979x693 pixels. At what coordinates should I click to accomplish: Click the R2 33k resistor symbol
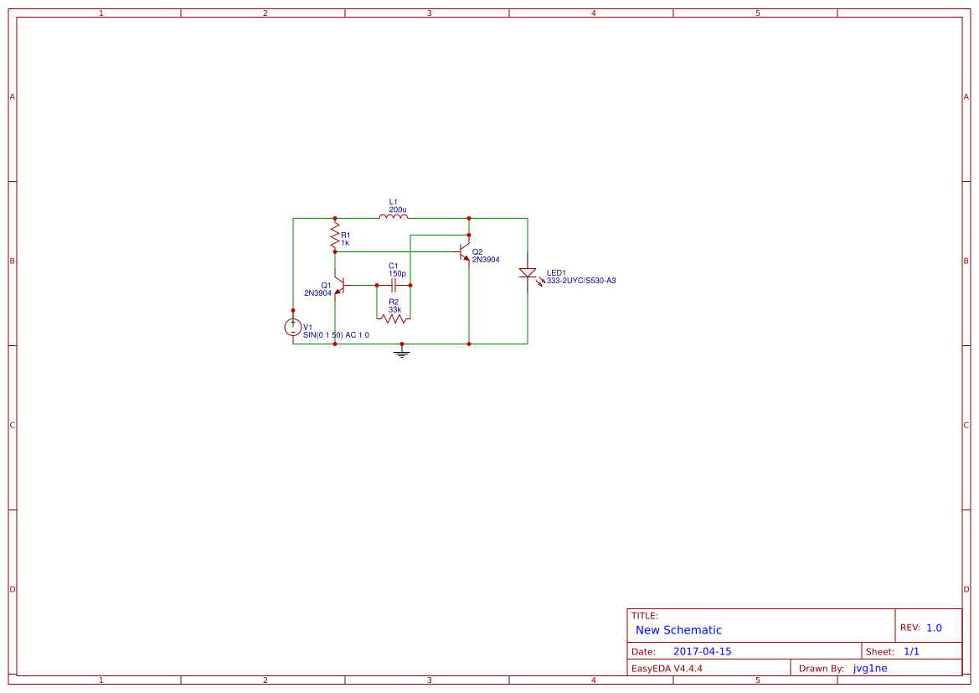coord(394,318)
